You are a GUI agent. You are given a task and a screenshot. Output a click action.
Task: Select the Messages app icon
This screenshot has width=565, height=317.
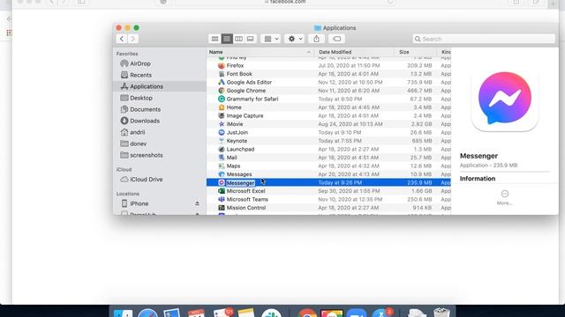[x=222, y=174]
